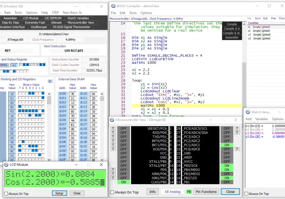Image resolution: width=285 pixels, height=199 pixels.
Task: Open the Variables menu in Watch Variables window
Action: 262,119
